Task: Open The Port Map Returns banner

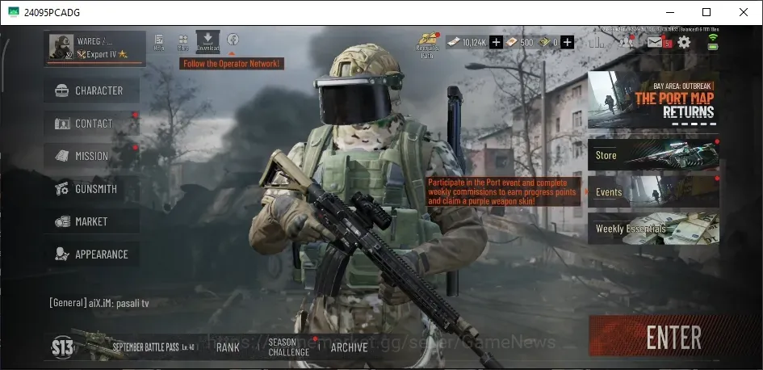Action: click(x=653, y=100)
